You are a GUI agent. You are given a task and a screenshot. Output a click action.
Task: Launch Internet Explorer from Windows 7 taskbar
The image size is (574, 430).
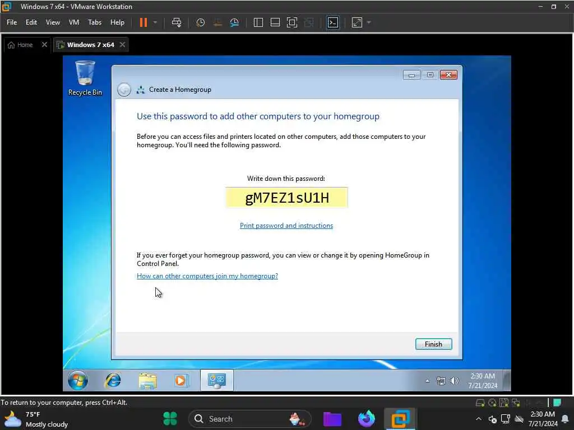click(x=113, y=381)
